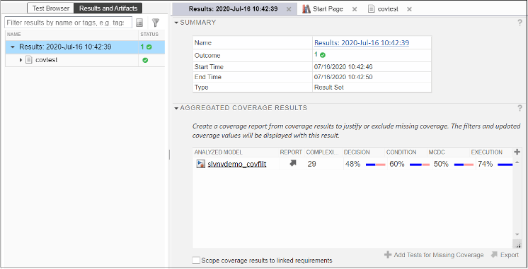Collapse Aggregated Coverage Results section
This screenshot has width=528, height=269.
(x=176, y=109)
